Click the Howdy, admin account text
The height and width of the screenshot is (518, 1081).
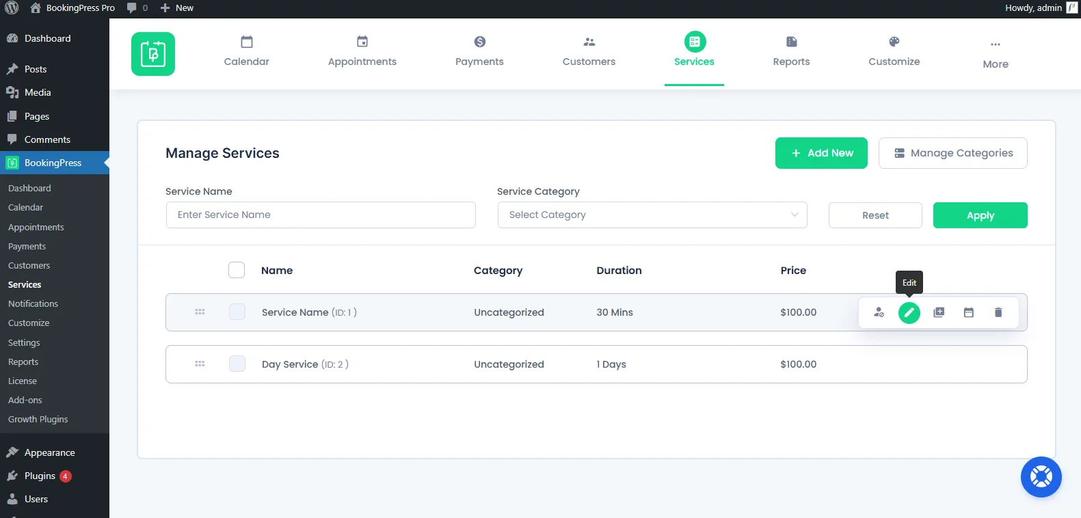click(x=1033, y=8)
